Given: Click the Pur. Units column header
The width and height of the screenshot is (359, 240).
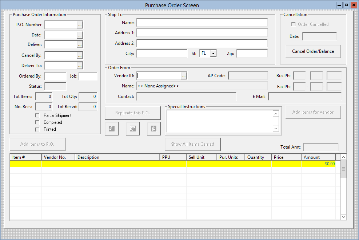Looking at the screenshot, I should 231,157.
